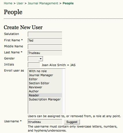This screenshot has height=133, width=123.
Task: Click the Username field with ttrudeau
Action: point(45,122)
